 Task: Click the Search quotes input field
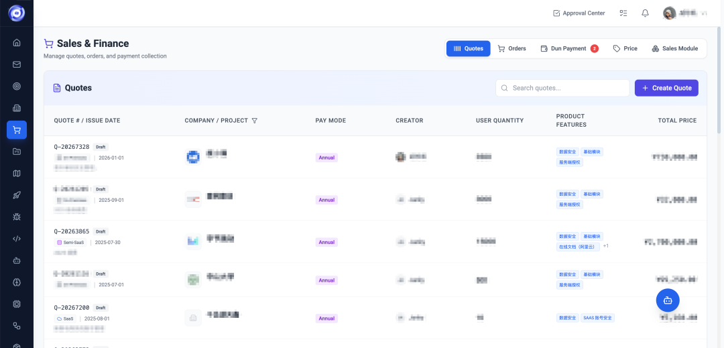pos(562,88)
